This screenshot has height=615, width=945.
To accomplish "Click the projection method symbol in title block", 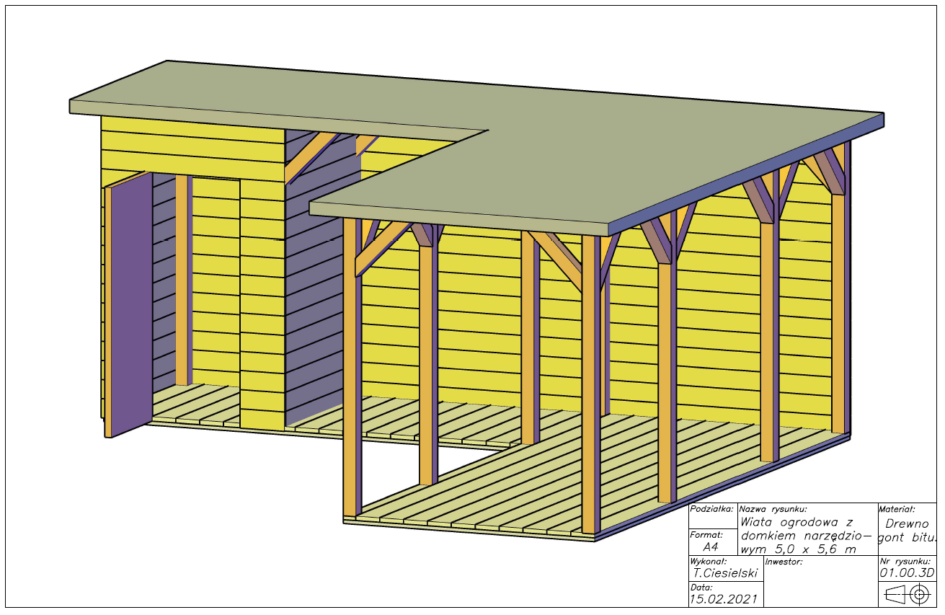I will point(907,594).
